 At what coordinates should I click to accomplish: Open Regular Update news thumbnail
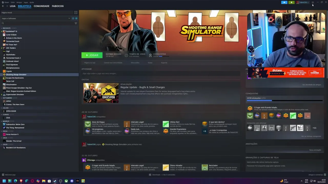point(101,93)
